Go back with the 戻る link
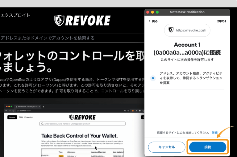The width and height of the screenshot is (237, 157). [153, 21]
